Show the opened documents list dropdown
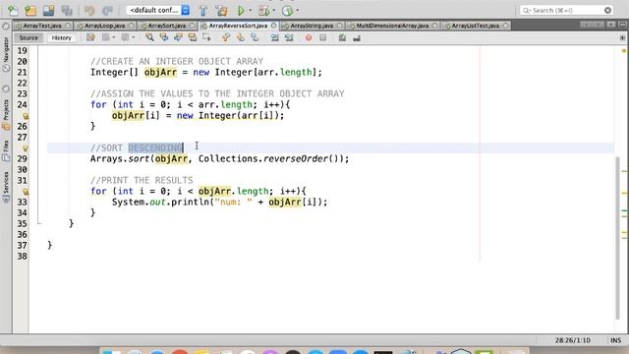Image resolution: width=629 pixels, height=354 pixels. click(x=611, y=25)
